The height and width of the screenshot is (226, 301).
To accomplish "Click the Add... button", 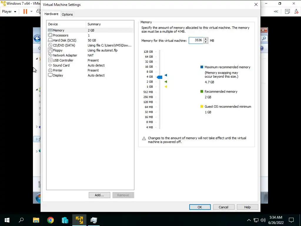I will (99, 195).
